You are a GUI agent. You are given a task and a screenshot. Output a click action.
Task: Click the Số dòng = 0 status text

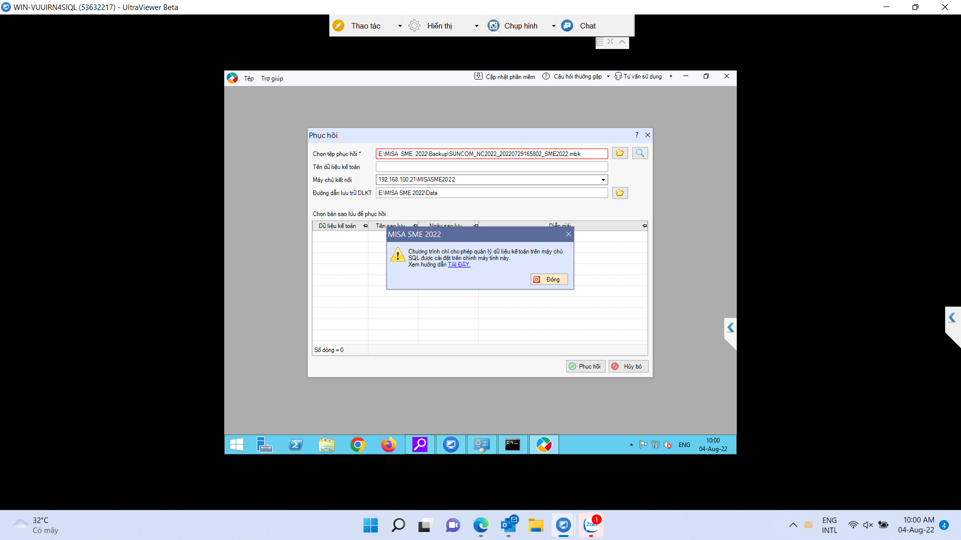(329, 350)
